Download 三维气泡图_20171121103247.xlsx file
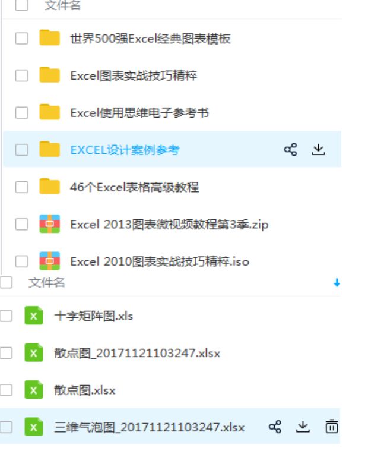The image size is (365, 451). [x=303, y=427]
